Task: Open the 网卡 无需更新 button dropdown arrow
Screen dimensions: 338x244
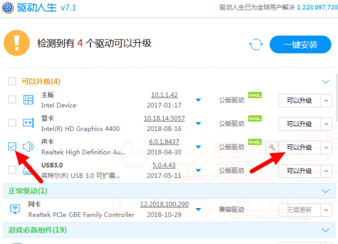Action: click(326, 210)
